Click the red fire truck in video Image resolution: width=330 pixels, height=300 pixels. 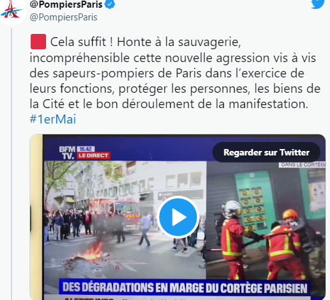(x=114, y=212)
